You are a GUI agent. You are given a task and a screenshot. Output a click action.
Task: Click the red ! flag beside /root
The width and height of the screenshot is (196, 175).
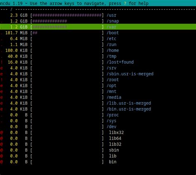tap(2, 80)
